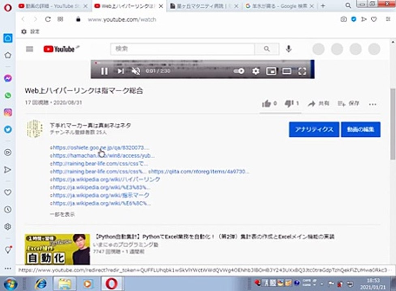
Task: Switch to the Google 検索 tab
Action: (x=280, y=6)
